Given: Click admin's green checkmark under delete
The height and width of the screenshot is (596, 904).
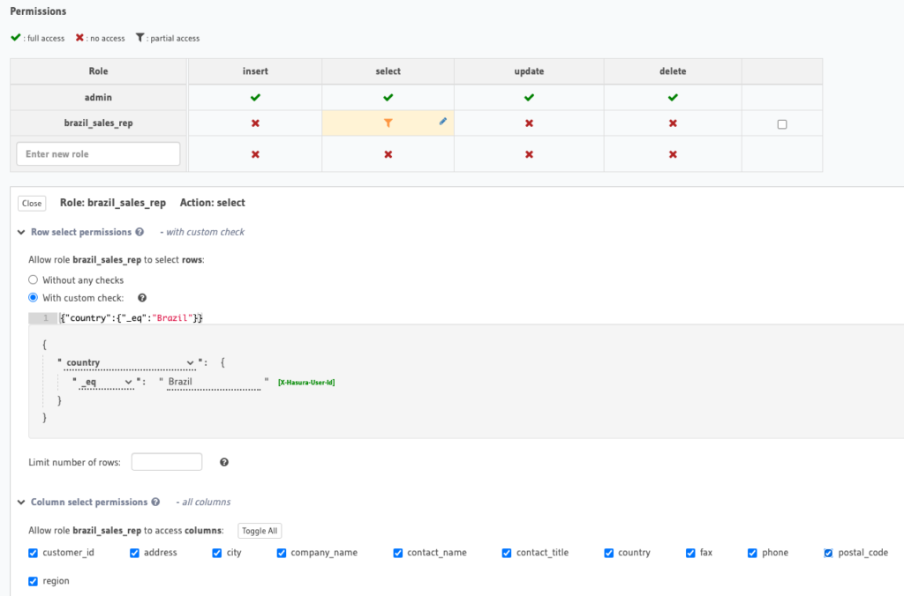Looking at the screenshot, I should tap(671, 96).
